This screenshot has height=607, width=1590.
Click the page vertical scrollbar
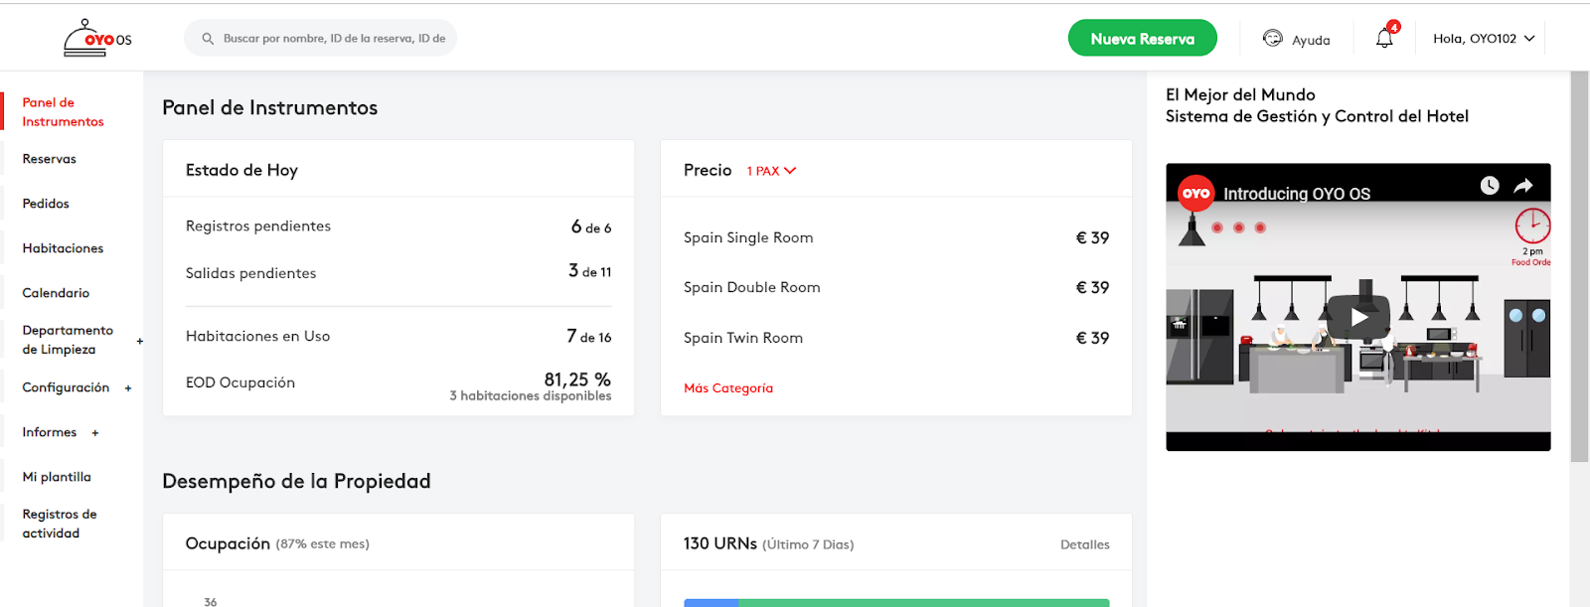pyautogui.click(x=1579, y=266)
